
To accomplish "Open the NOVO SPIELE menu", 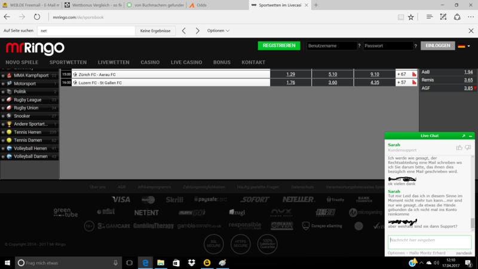I will (22, 62).
